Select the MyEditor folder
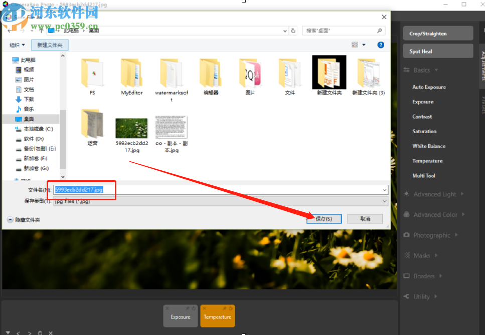 pyautogui.click(x=132, y=77)
